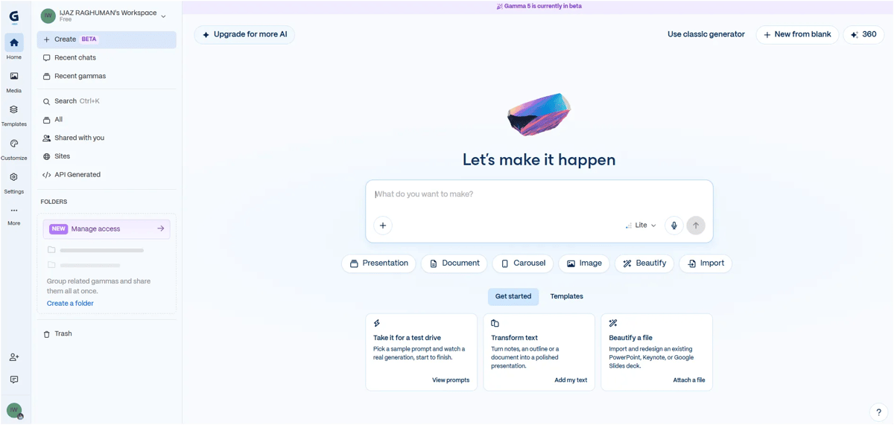Click the Transform text card title
Image resolution: width=894 pixels, height=425 pixels.
[514, 338]
